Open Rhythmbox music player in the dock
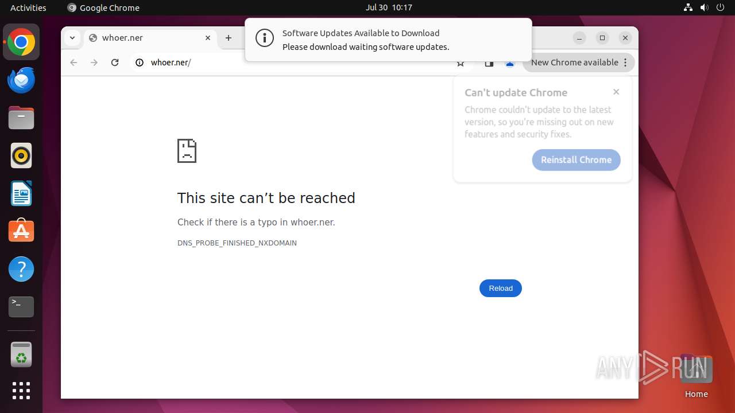This screenshot has height=413, width=735. click(21, 155)
